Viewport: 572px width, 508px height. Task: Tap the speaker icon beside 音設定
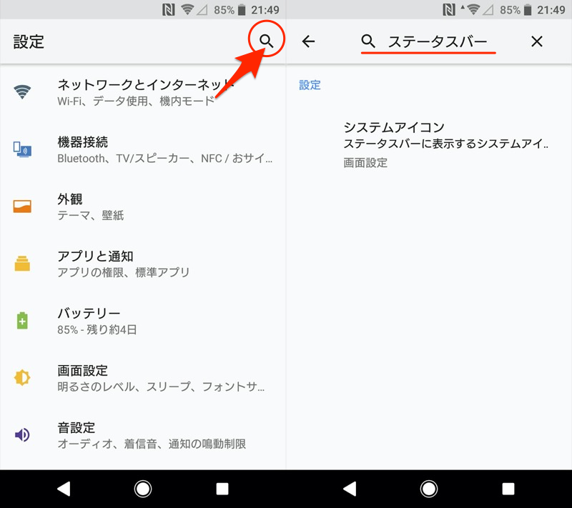[x=22, y=434]
